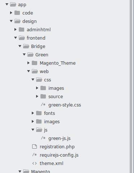This screenshot has width=134, height=173.
Task: Click the Bridge folder icon
Action: [x=26, y=46]
